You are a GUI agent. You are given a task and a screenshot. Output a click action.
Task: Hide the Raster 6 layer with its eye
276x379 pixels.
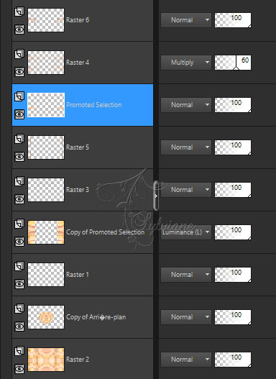click(19, 29)
